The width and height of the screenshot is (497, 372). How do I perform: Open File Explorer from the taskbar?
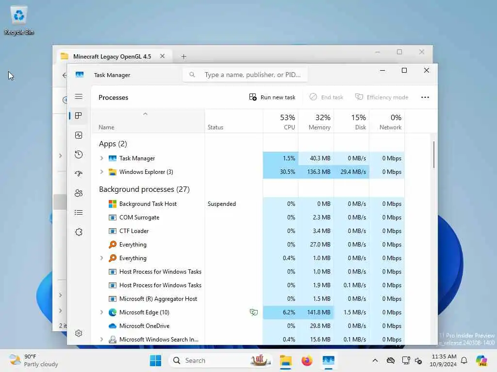[285, 360]
